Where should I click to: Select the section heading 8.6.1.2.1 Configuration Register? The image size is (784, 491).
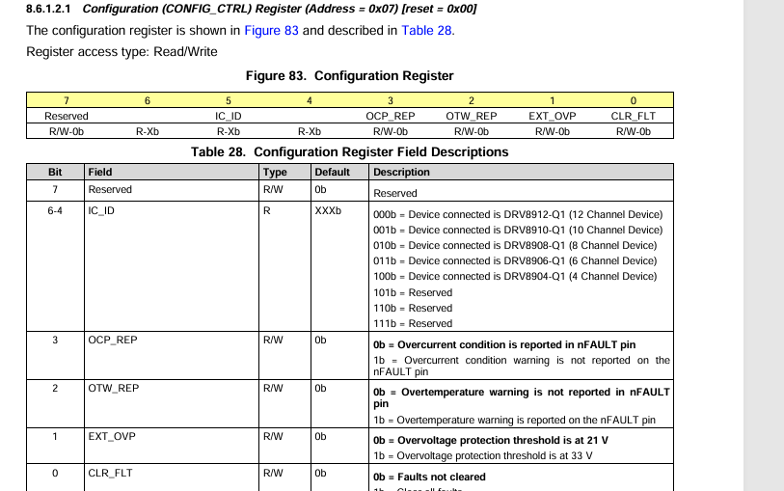[x=251, y=9]
